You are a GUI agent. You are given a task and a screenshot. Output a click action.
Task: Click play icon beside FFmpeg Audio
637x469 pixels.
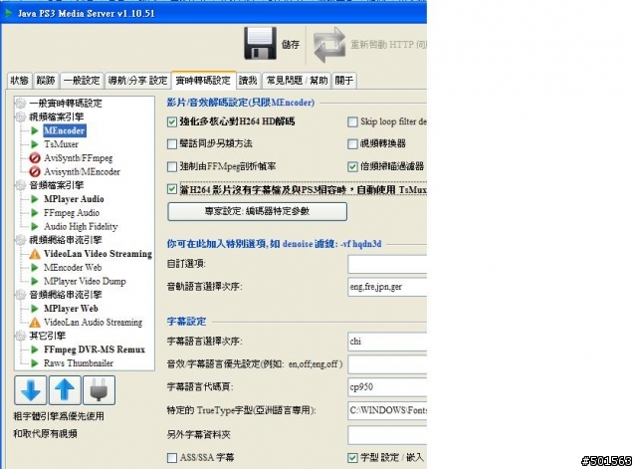pos(35,212)
